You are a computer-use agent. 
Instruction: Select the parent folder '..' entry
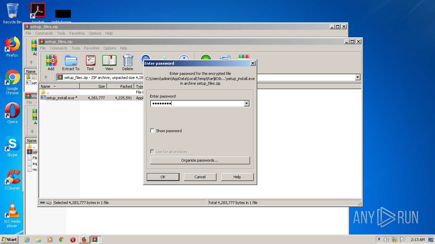45,92
